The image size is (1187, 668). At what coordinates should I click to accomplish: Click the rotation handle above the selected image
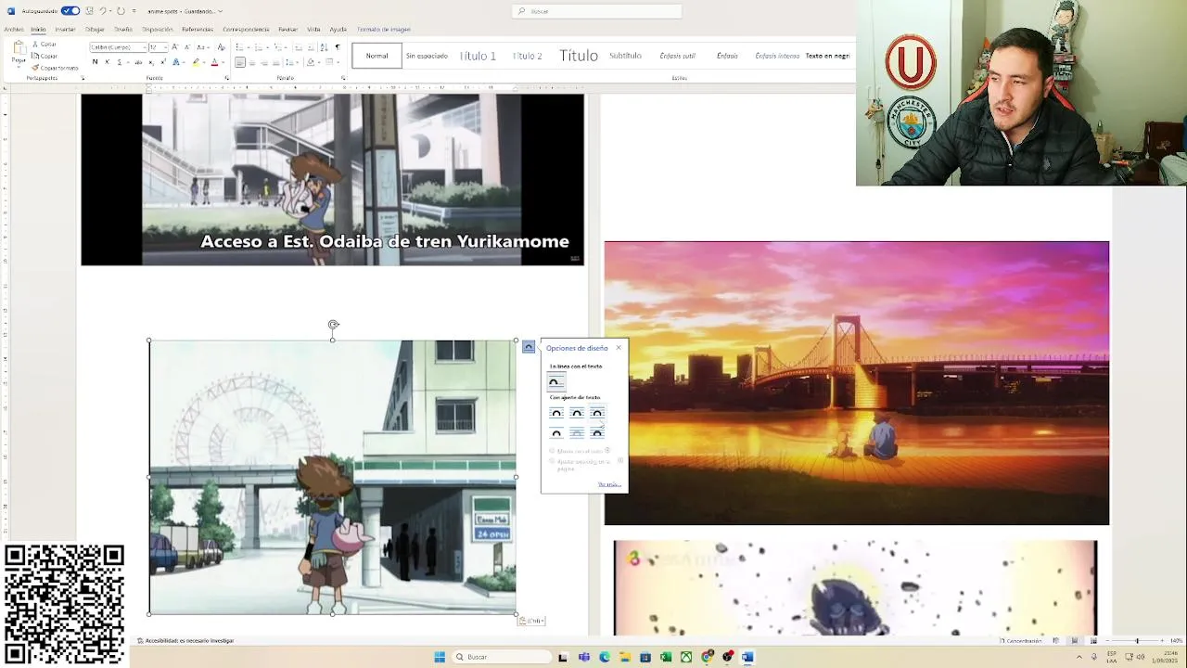click(333, 325)
